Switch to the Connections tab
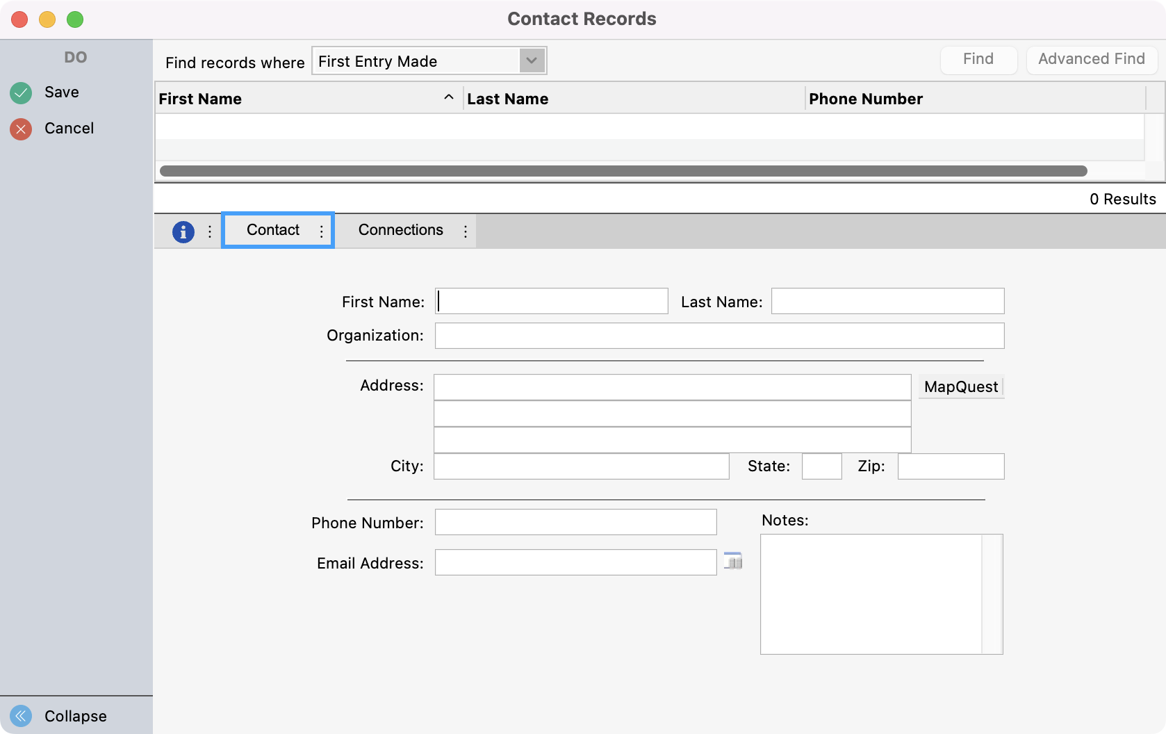The image size is (1166, 734). [401, 230]
